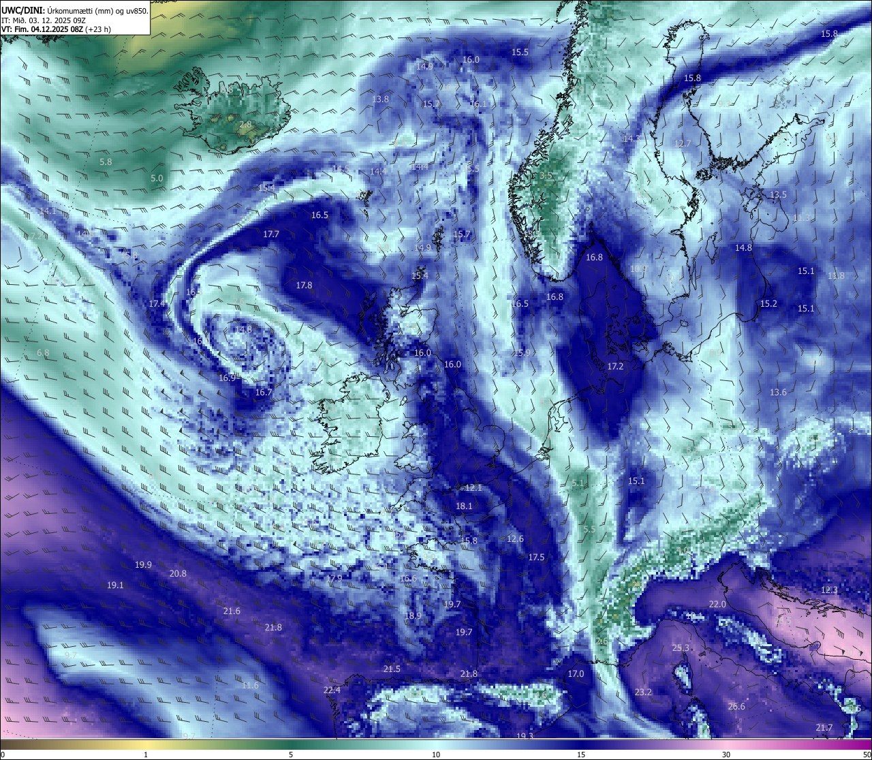Click the '0' tick label on the color scale
872x760 pixels.
pos(3,755)
